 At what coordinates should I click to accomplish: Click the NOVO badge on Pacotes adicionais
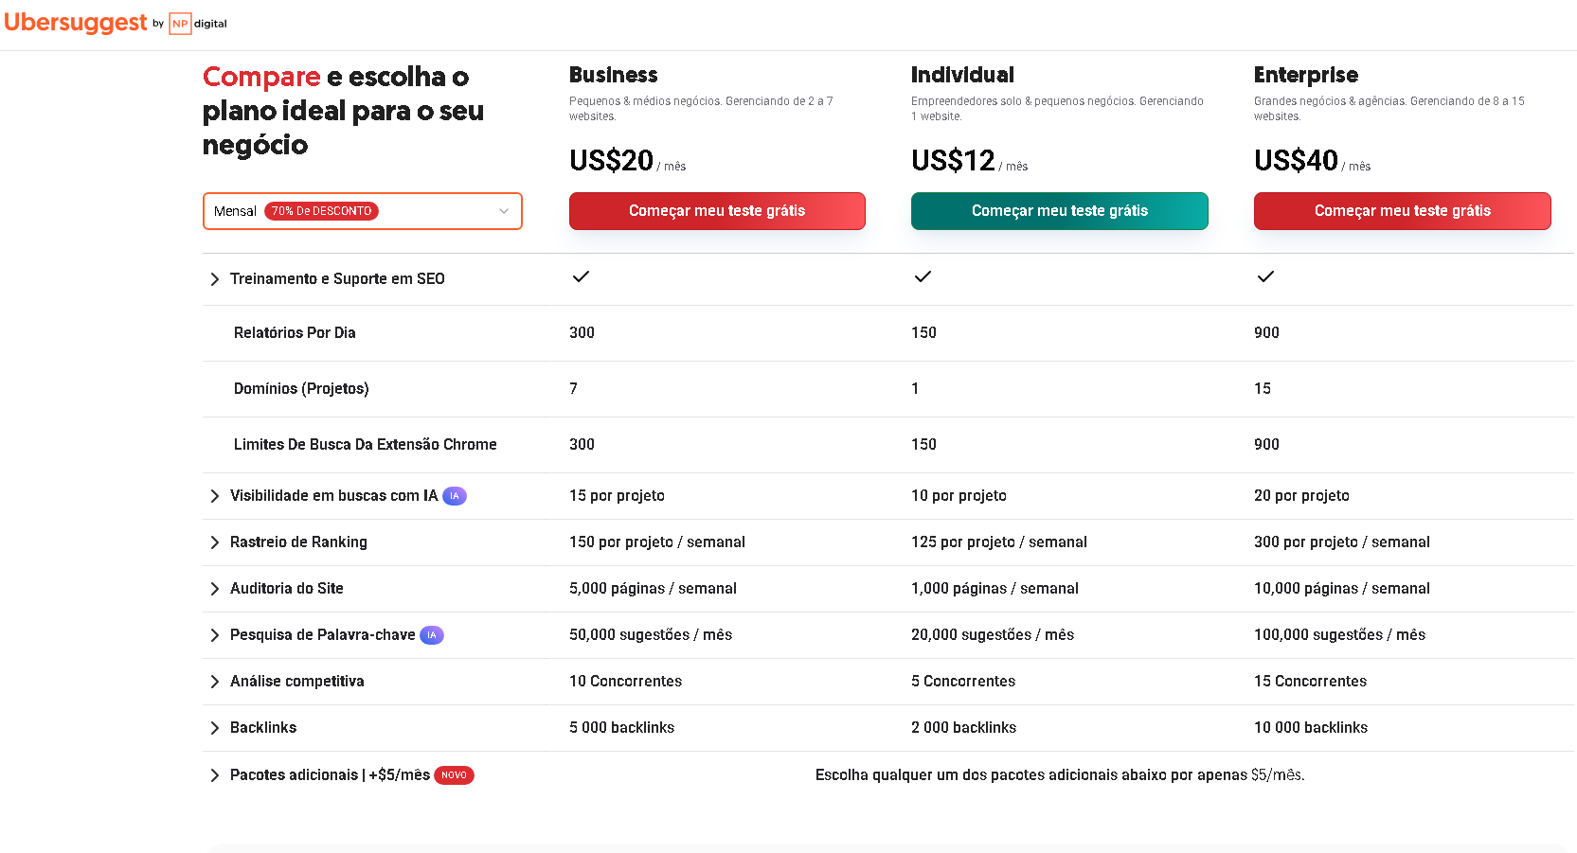[x=454, y=774]
